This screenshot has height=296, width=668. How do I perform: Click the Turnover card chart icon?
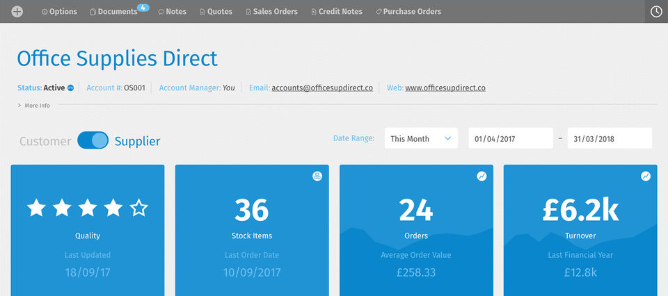pyautogui.click(x=646, y=176)
